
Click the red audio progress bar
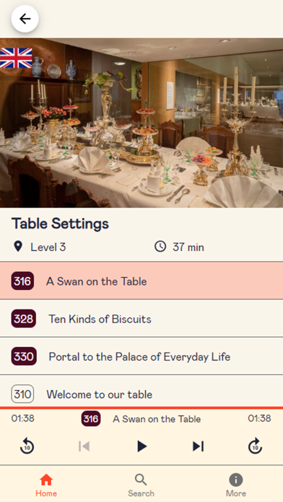(x=141, y=408)
